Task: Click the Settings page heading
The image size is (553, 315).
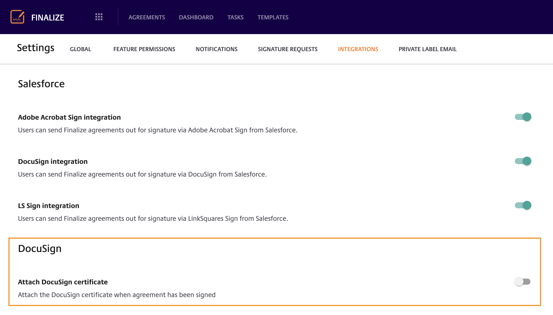Action: [x=36, y=48]
